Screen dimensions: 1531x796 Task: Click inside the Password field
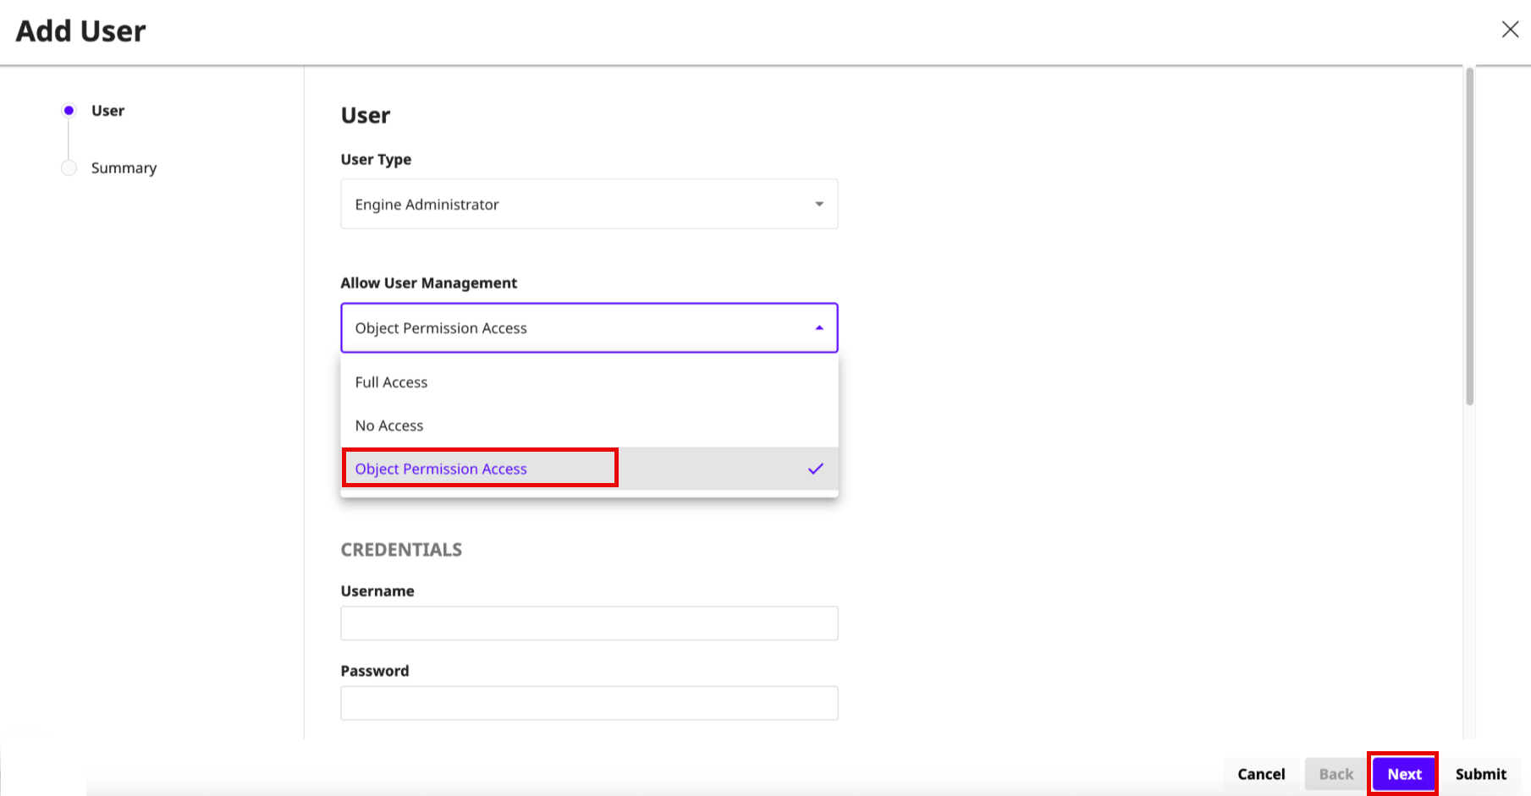(x=588, y=702)
